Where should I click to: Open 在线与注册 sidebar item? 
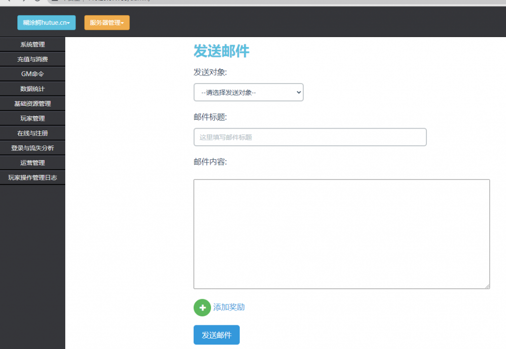[x=33, y=133]
